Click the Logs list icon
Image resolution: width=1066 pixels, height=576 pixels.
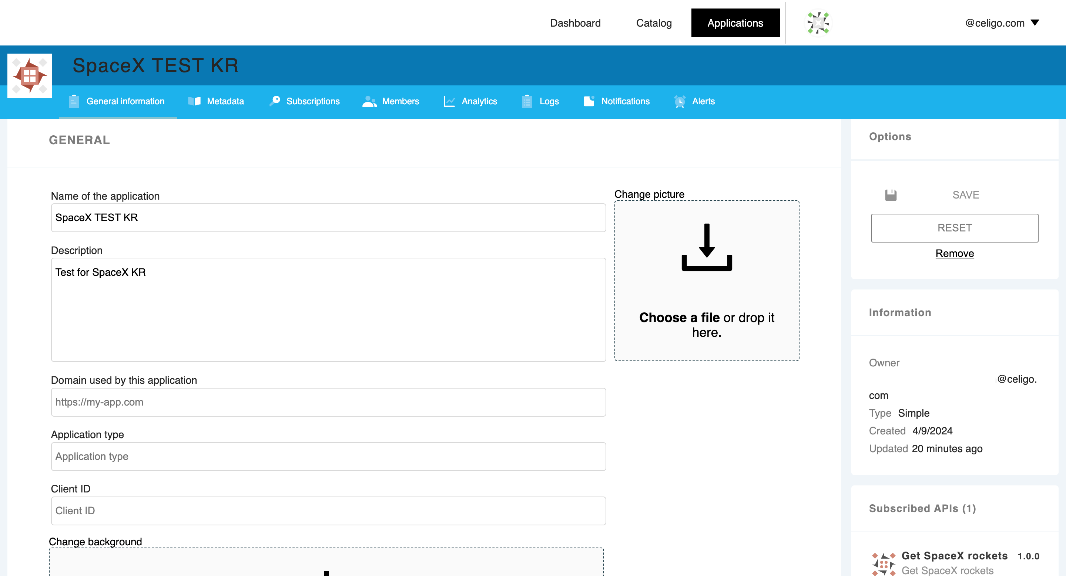(x=527, y=101)
